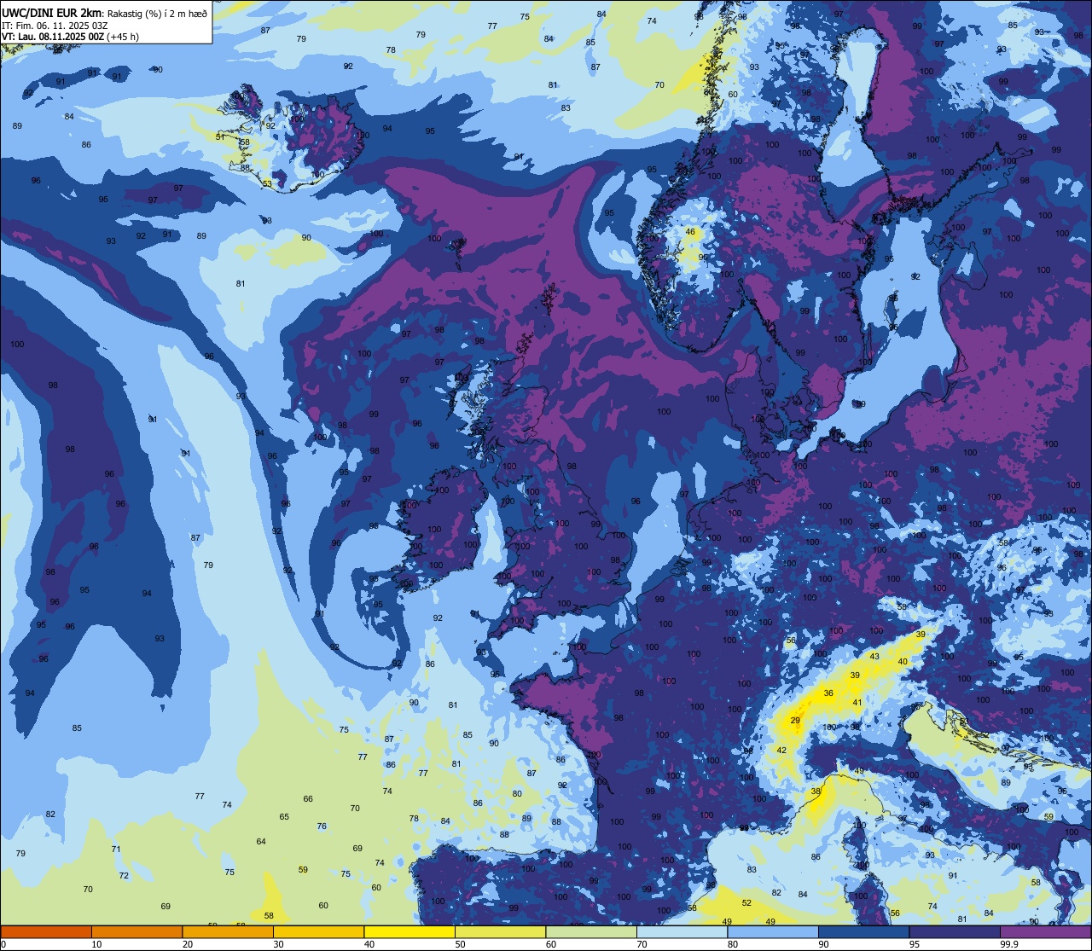Viewport: 1092px width, 951px height.
Task: Select the 60–70 pale green legend swatch
Action: pos(591,931)
